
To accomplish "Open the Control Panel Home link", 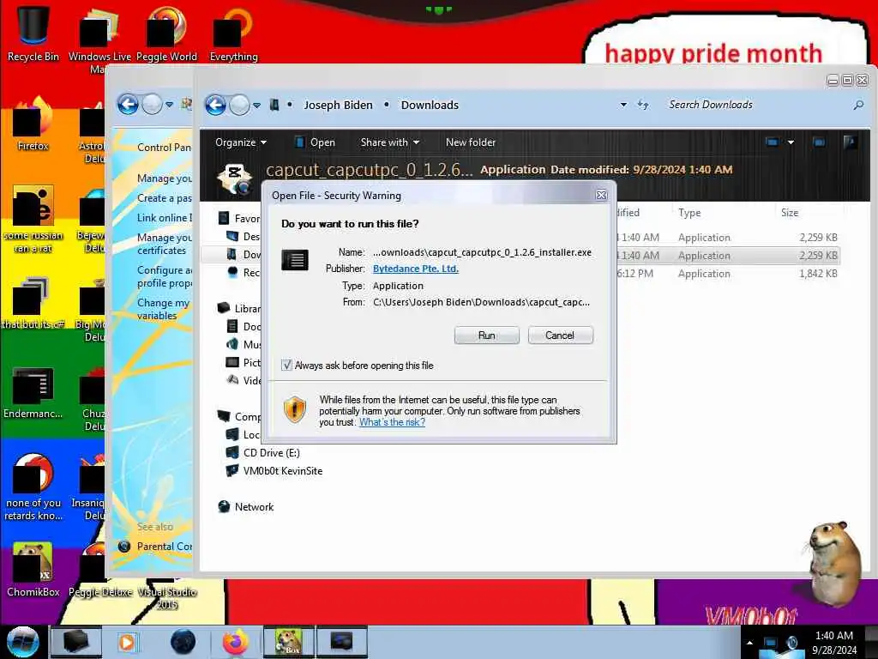I will coord(164,148).
